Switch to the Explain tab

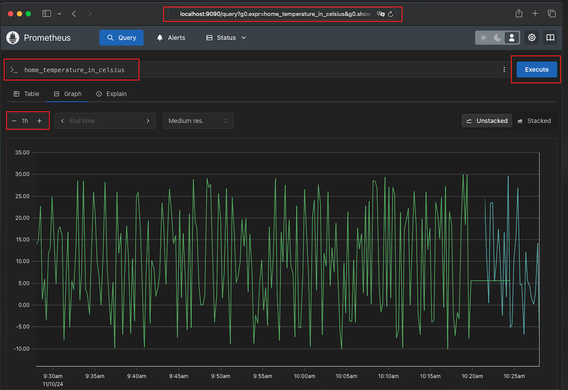pyautogui.click(x=112, y=94)
